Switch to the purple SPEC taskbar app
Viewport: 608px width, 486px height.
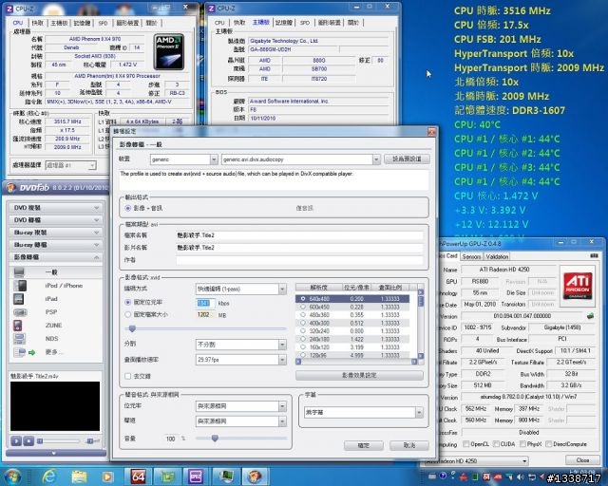(197, 477)
